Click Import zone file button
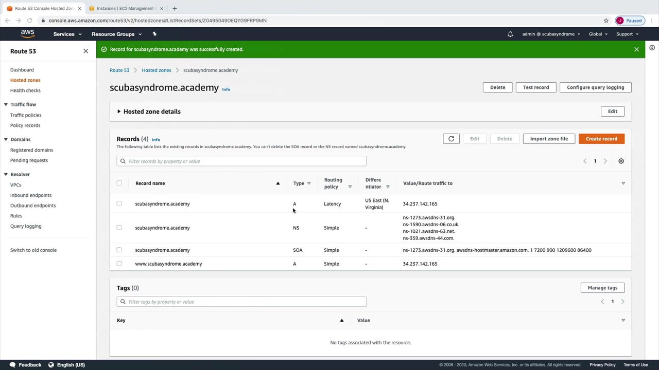The image size is (659, 370). pos(549,139)
